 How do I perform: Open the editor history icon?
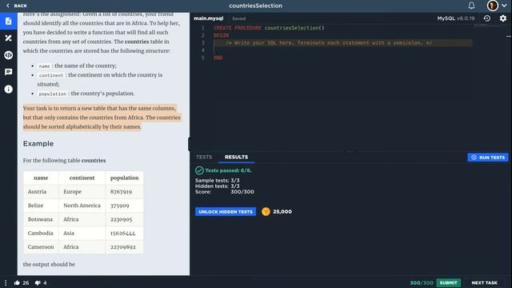[x=487, y=18]
